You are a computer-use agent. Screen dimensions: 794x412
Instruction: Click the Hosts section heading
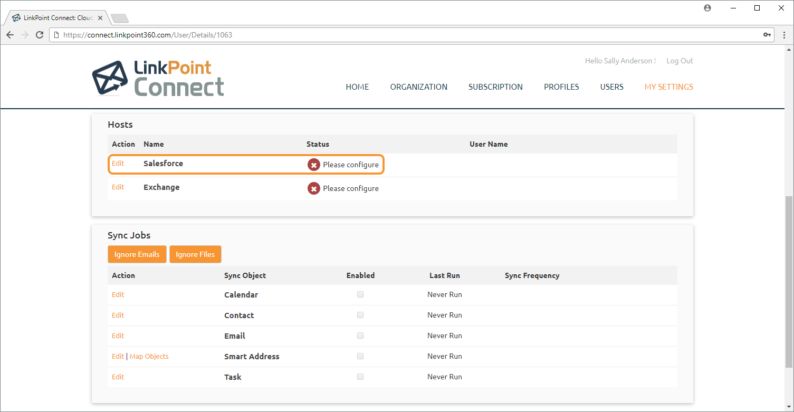120,124
